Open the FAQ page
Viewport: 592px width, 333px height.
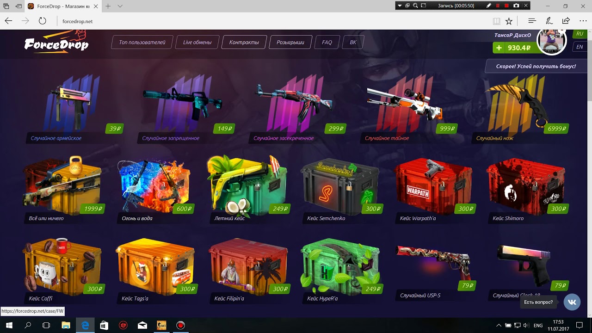coord(327,42)
